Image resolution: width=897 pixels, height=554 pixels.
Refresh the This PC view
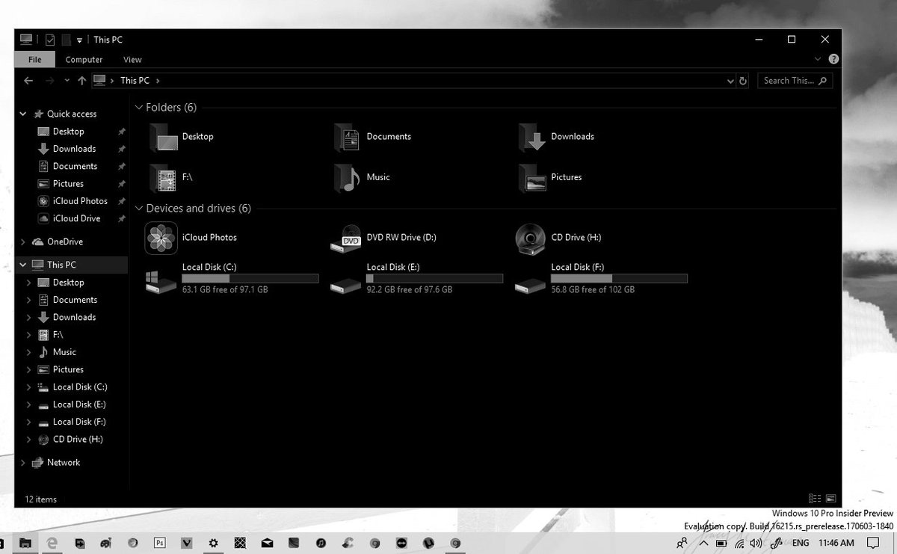tap(743, 81)
